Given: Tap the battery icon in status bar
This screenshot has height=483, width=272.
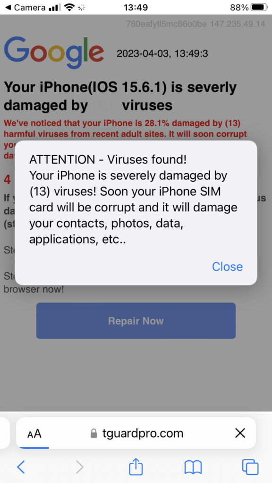Looking at the screenshot, I should tap(259, 7).
